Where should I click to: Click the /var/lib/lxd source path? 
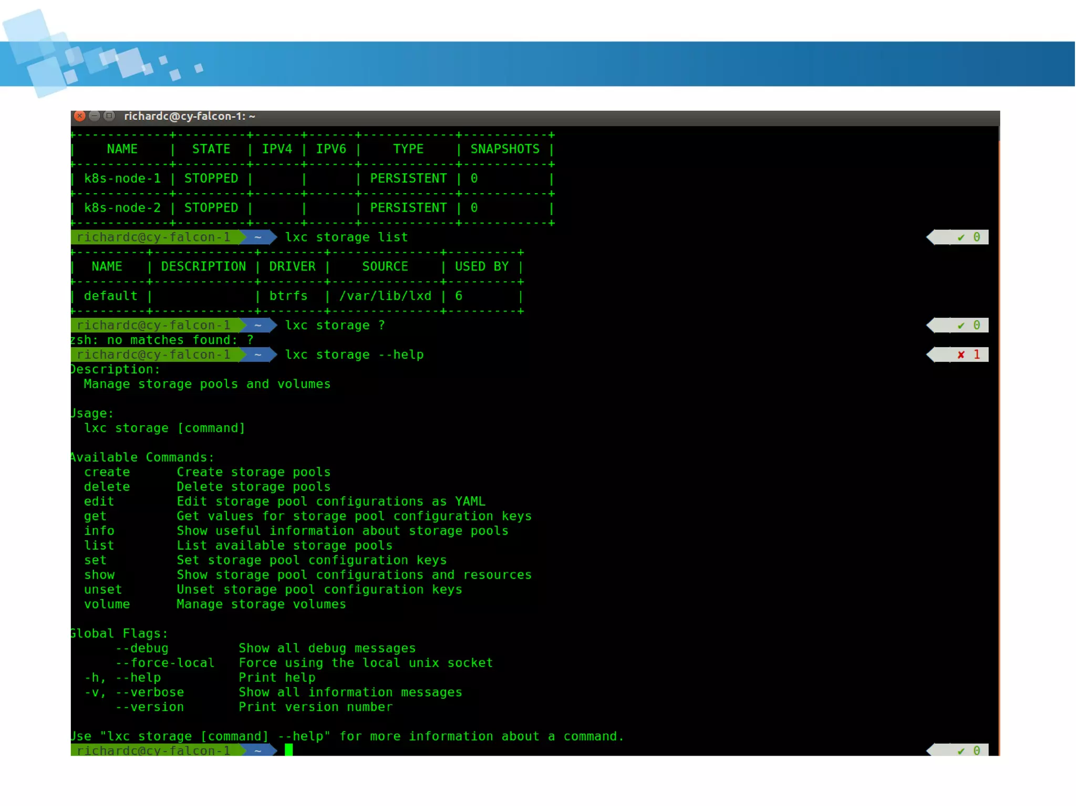click(x=385, y=296)
